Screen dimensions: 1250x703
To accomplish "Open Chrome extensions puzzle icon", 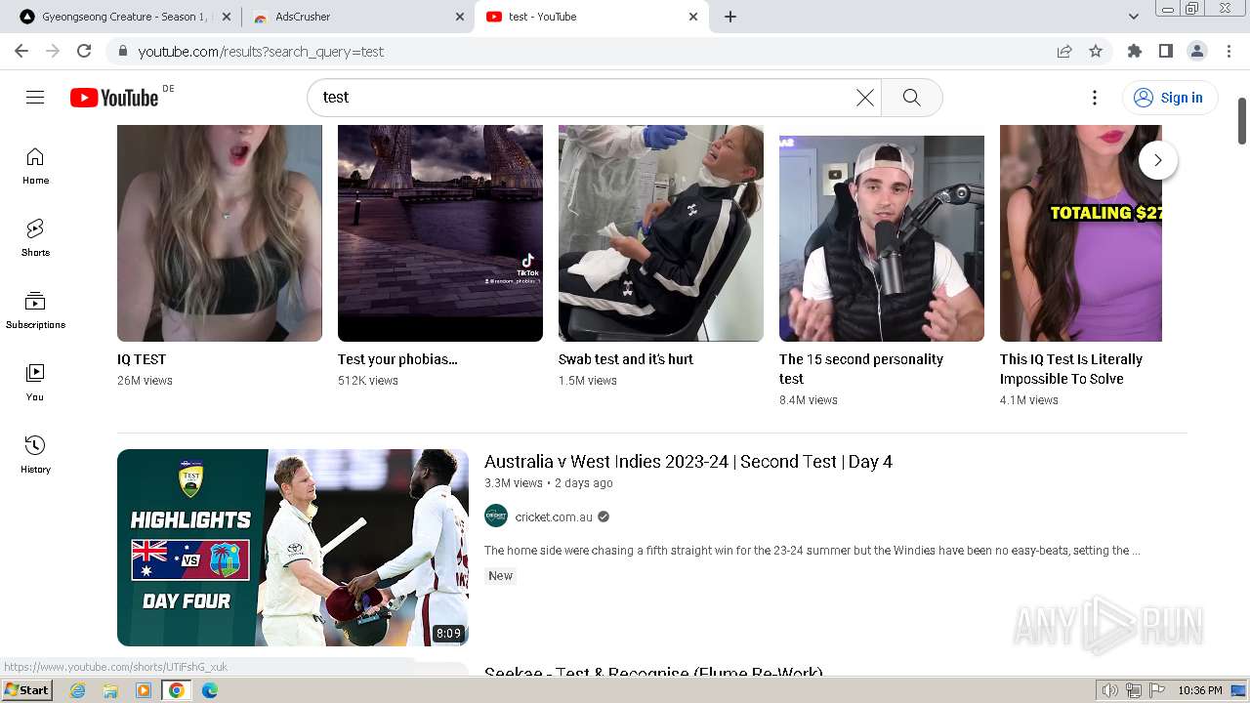I will [x=1135, y=51].
